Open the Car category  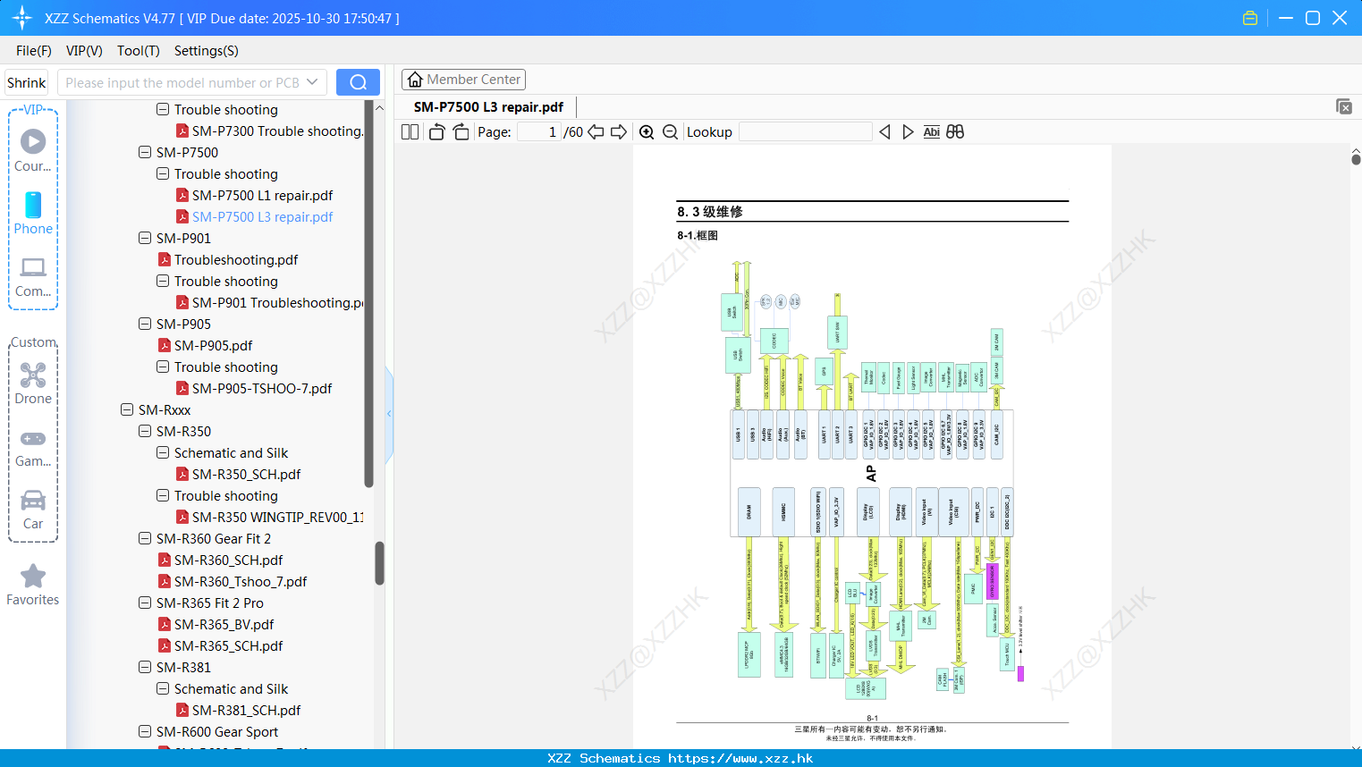(33, 509)
